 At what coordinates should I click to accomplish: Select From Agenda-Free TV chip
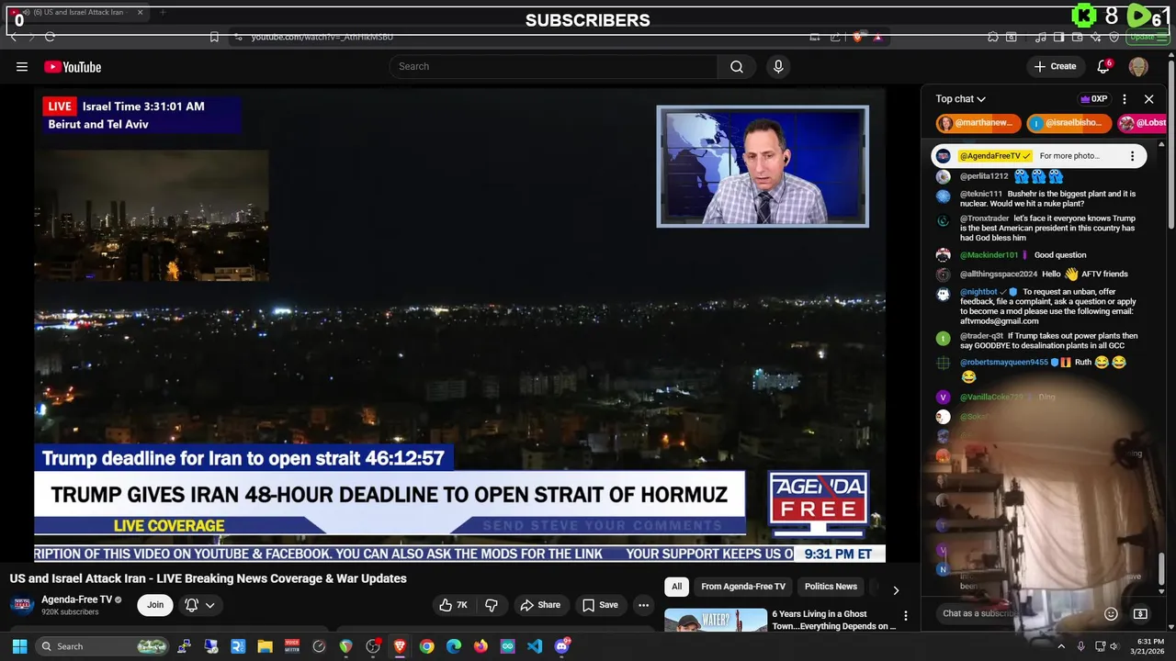pyautogui.click(x=743, y=587)
